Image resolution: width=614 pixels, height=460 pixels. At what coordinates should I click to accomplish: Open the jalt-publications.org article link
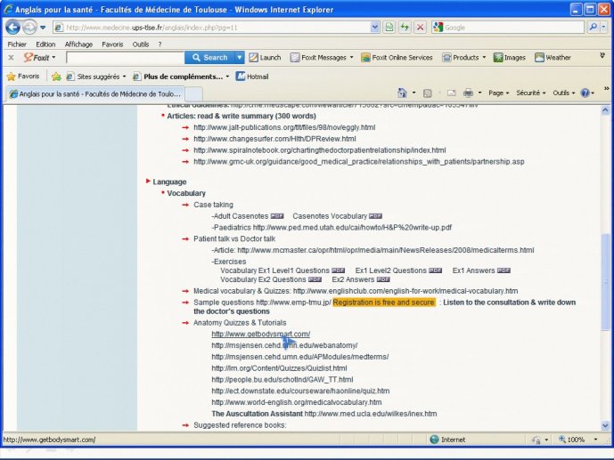(x=284, y=127)
